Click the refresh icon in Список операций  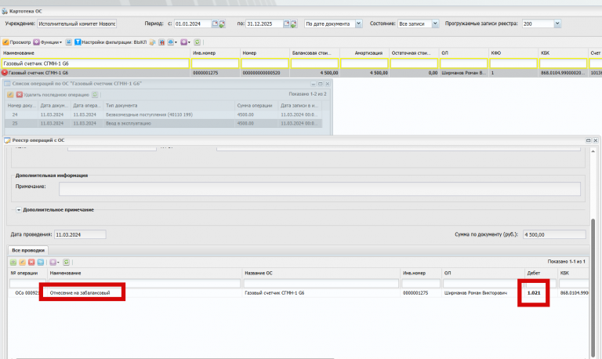(x=95, y=95)
